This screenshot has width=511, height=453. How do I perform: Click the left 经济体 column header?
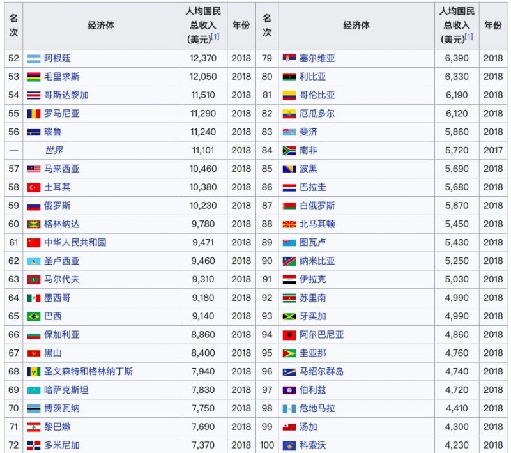[x=101, y=26]
